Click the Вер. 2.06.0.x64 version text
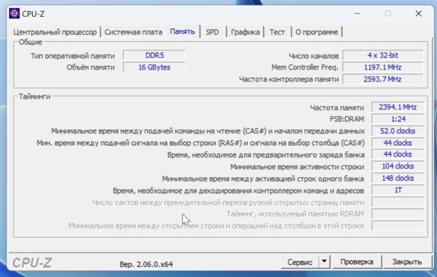 coord(146,264)
